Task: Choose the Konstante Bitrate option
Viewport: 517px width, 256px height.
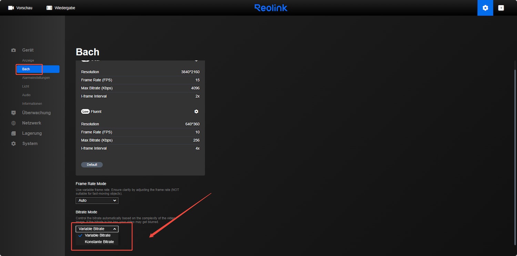Action: coord(99,242)
